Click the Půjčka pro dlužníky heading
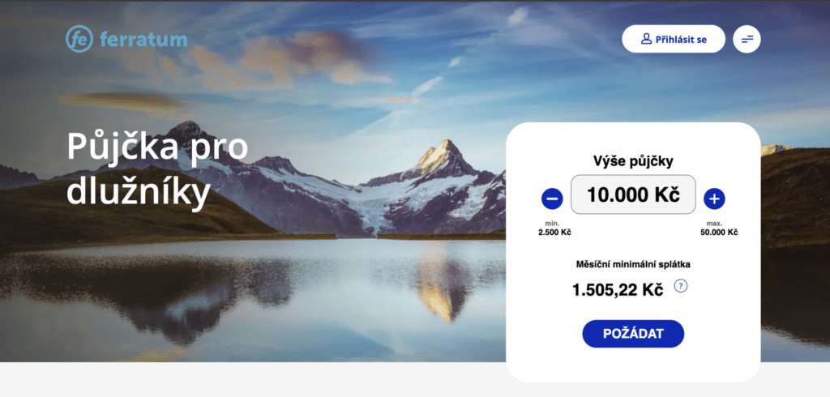 coord(157,169)
